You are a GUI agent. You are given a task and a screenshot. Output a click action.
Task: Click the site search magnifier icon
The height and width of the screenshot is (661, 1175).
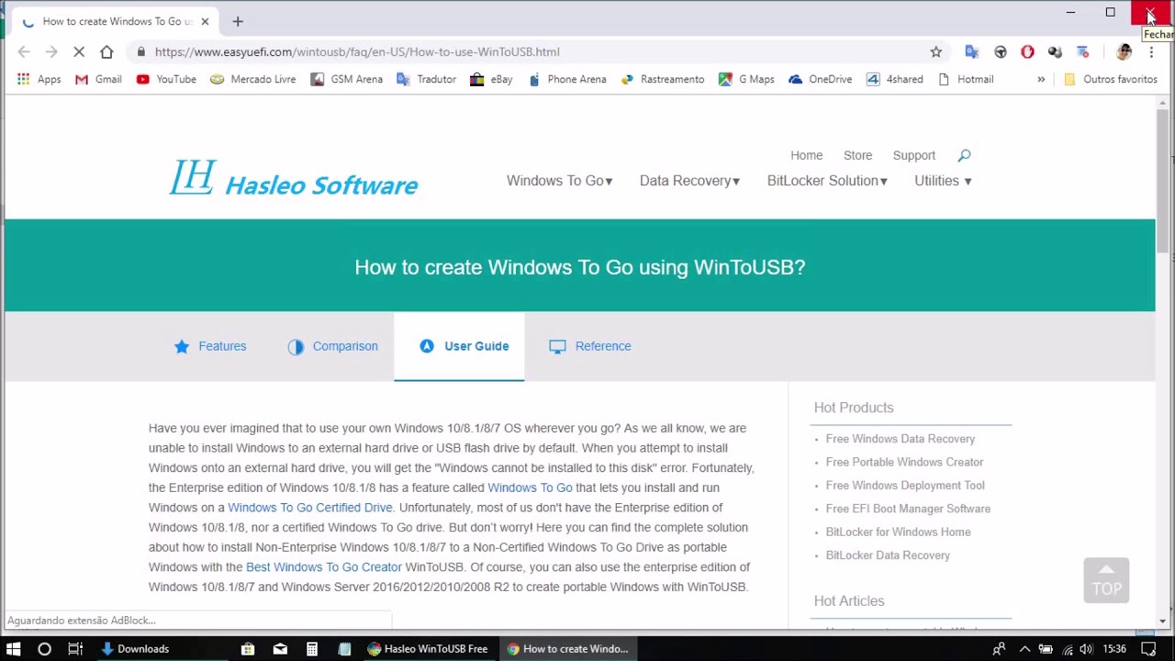(964, 155)
